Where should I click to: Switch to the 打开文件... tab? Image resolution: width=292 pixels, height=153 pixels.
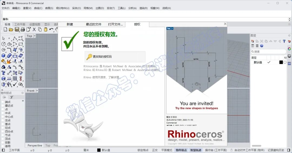(x=115, y=24)
